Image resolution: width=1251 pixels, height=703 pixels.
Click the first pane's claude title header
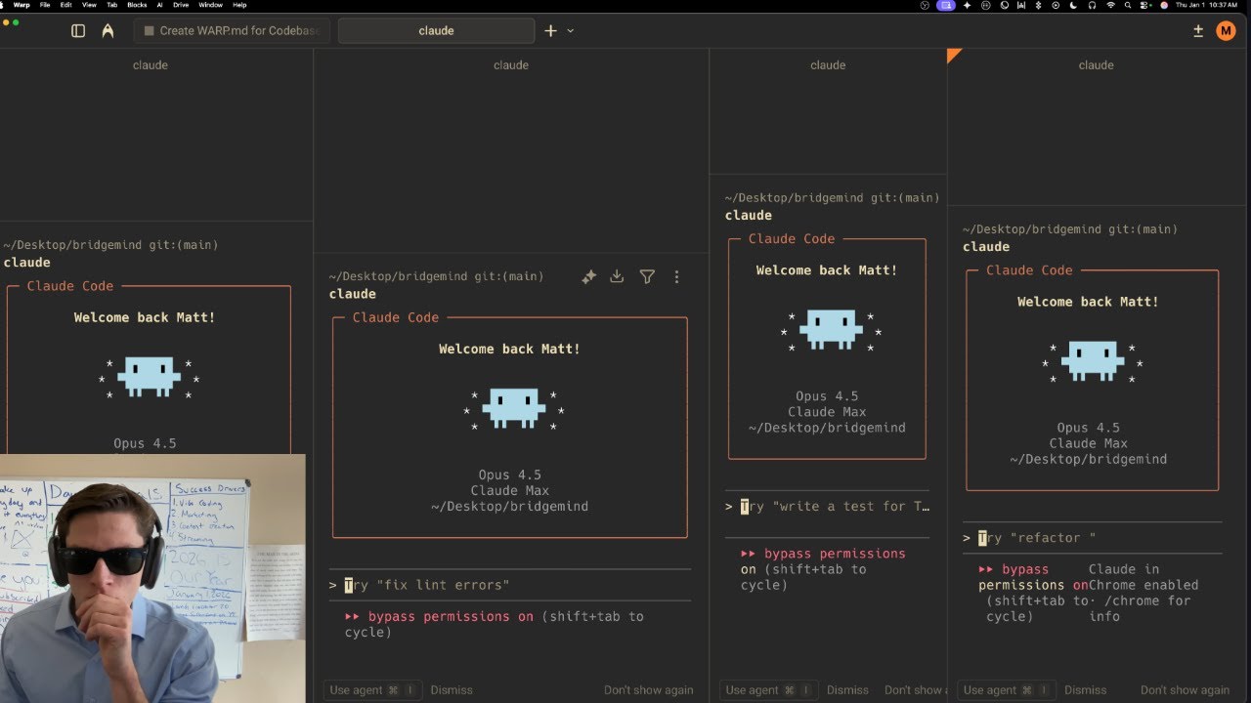[151, 65]
